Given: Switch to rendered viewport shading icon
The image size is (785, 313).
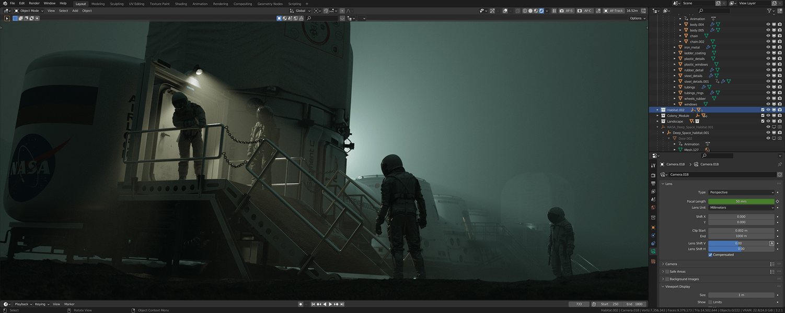Looking at the screenshot, I should [541, 10].
